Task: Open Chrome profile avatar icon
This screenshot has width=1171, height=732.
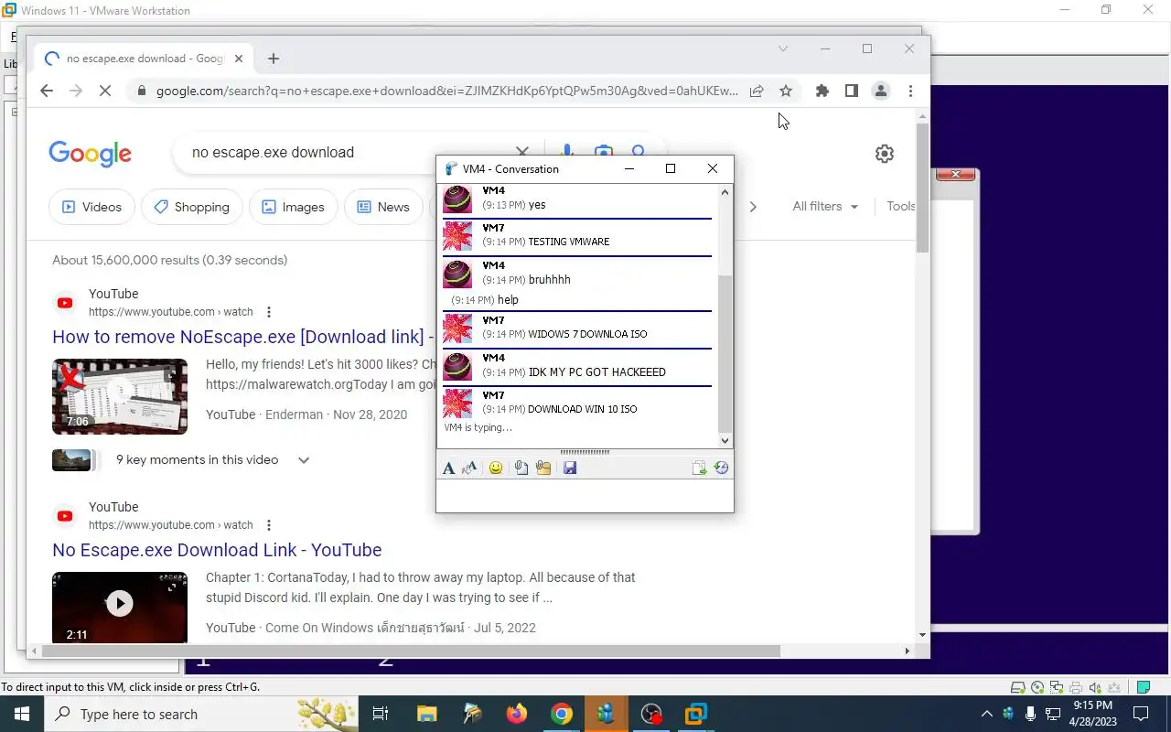Action: click(x=881, y=91)
